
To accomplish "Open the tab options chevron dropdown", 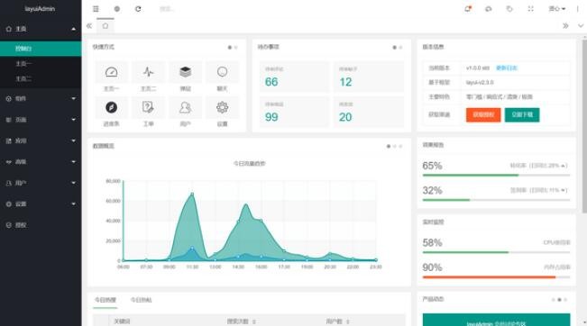I will pyautogui.click(x=581, y=26).
